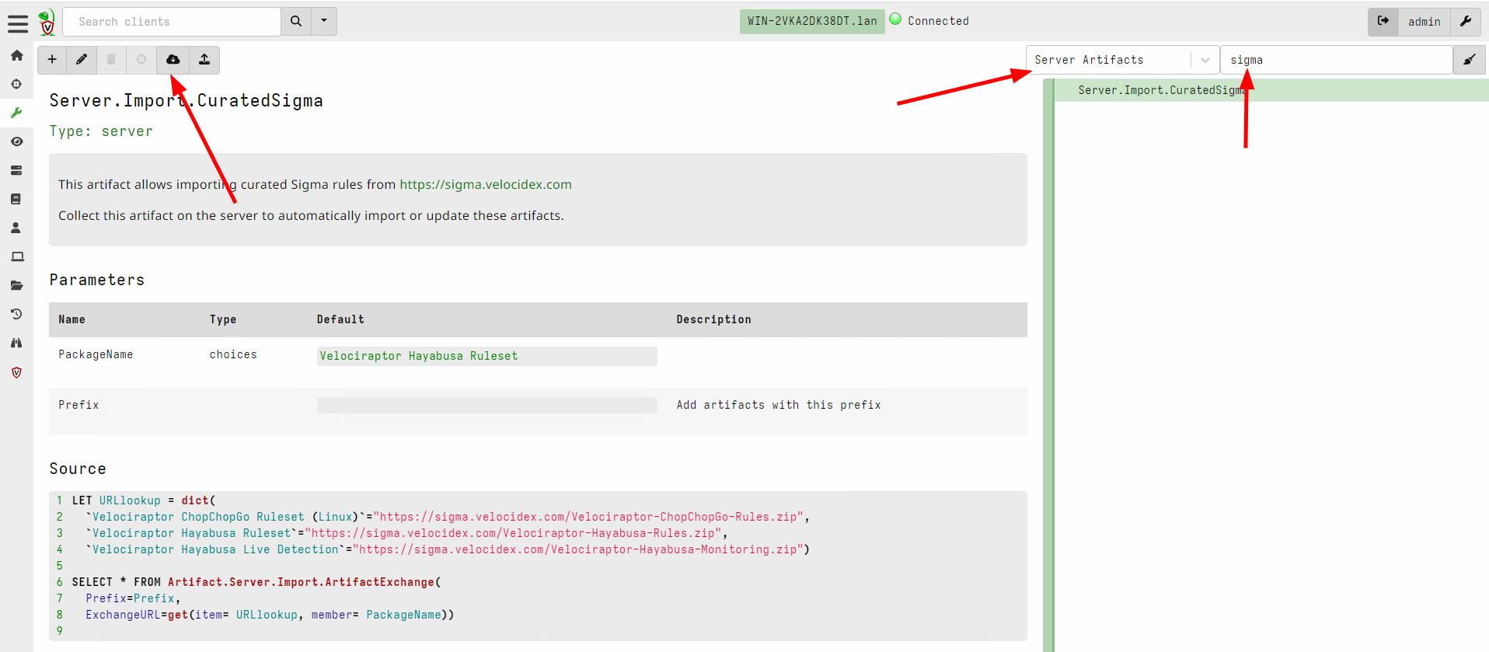Screen dimensions: 1489x652
Task: Click the upload artifact pack icon
Action: click(x=204, y=60)
